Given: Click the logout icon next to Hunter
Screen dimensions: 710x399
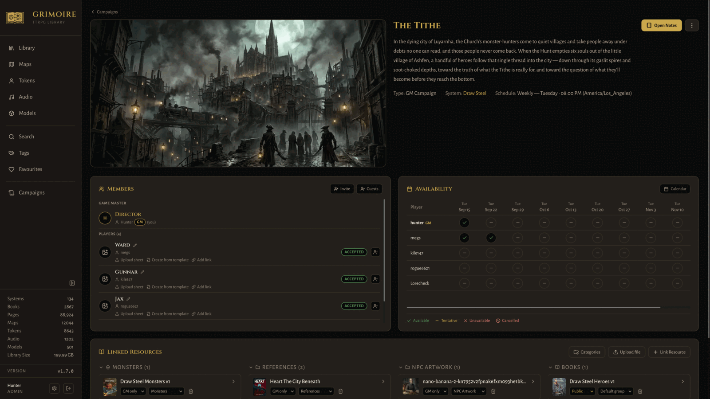Looking at the screenshot, I should coord(68,388).
